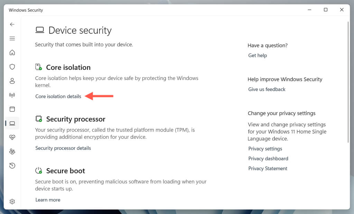Click the vertical scrollbar on the right
Image resolution: width=354 pixels, height=214 pixels.
click(x=348, y=83)
